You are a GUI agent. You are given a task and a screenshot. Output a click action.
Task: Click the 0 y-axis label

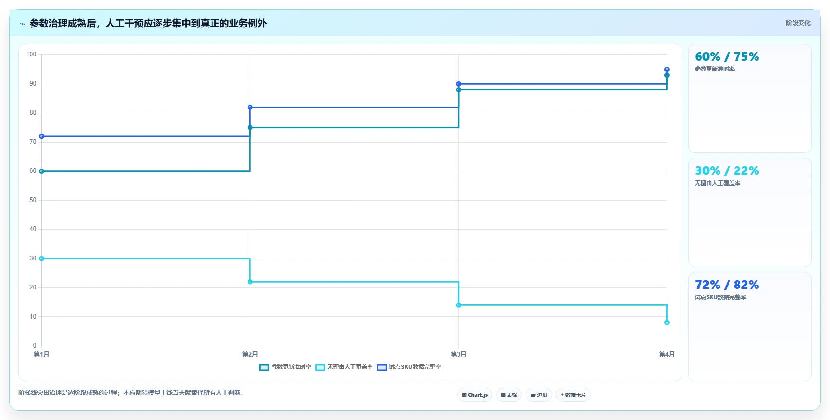point(35,346)
